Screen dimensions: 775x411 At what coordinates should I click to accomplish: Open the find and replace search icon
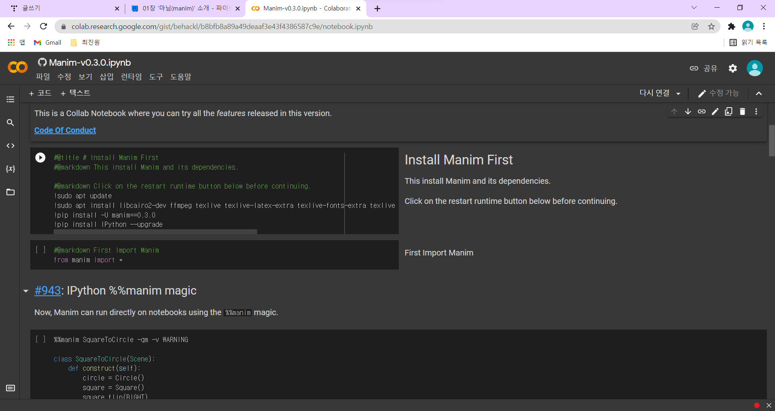point(10,122)
